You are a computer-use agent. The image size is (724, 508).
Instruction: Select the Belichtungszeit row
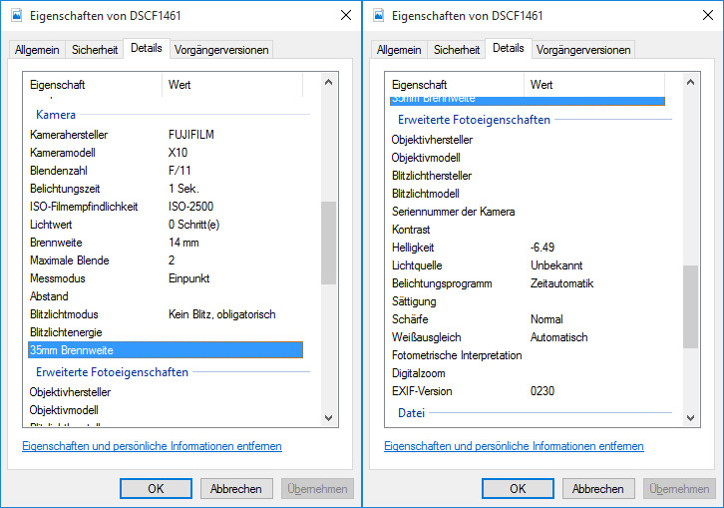pos(166,189)
